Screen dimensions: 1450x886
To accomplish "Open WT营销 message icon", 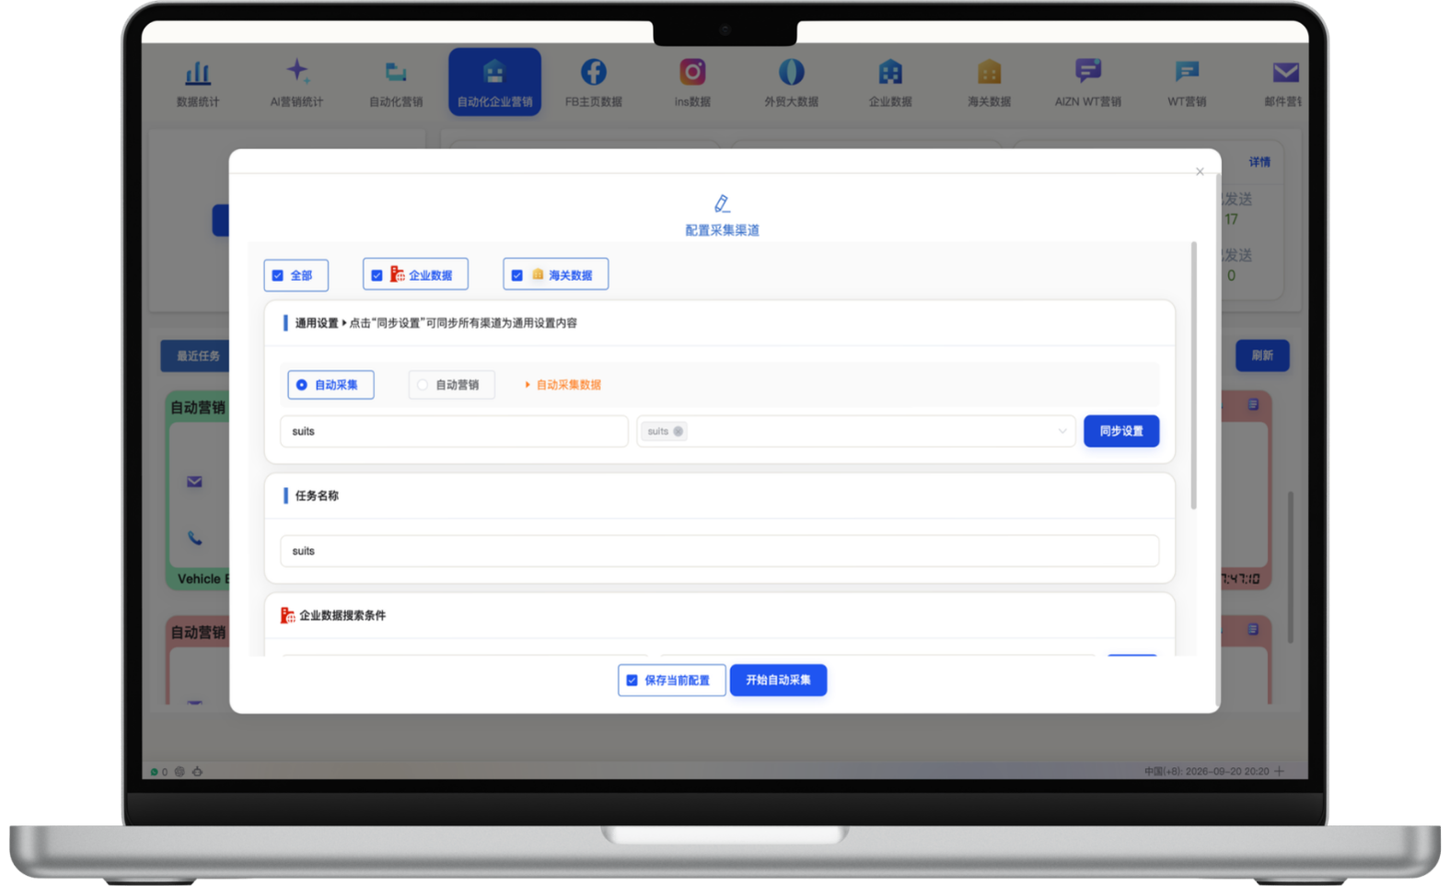I will 1187,71.
